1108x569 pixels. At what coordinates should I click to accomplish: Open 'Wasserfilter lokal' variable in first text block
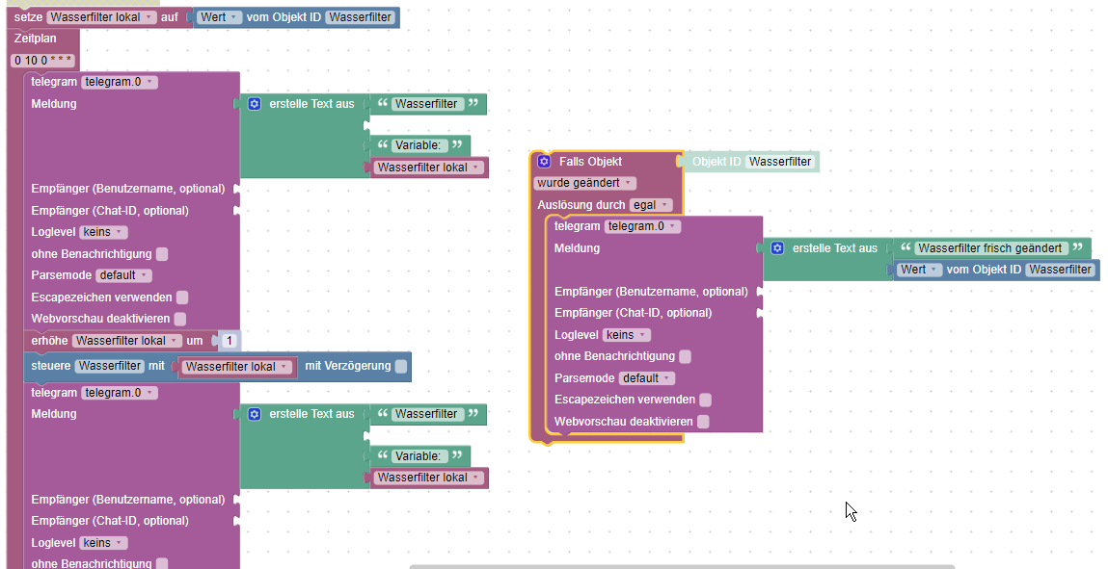tap(428, 168)
